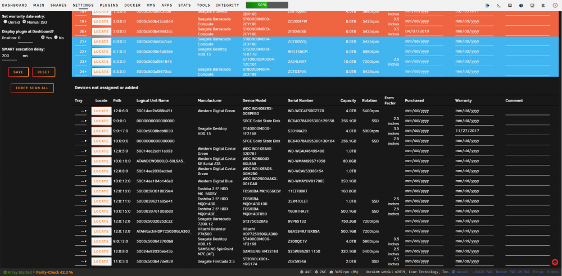Viewport: 562px width, 276px height.
Task: Open tray dropdown for S301NA29 drive
Action: tap(80, 131)
